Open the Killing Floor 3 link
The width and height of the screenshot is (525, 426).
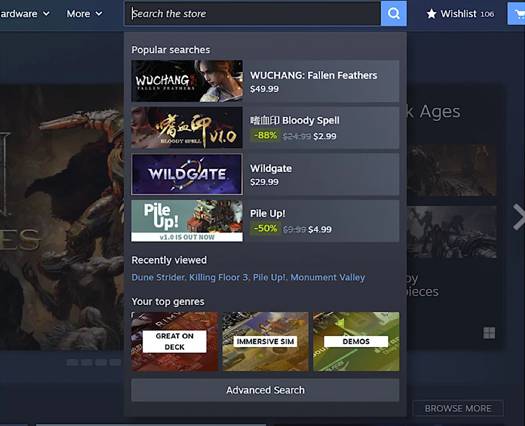[219, 277]
